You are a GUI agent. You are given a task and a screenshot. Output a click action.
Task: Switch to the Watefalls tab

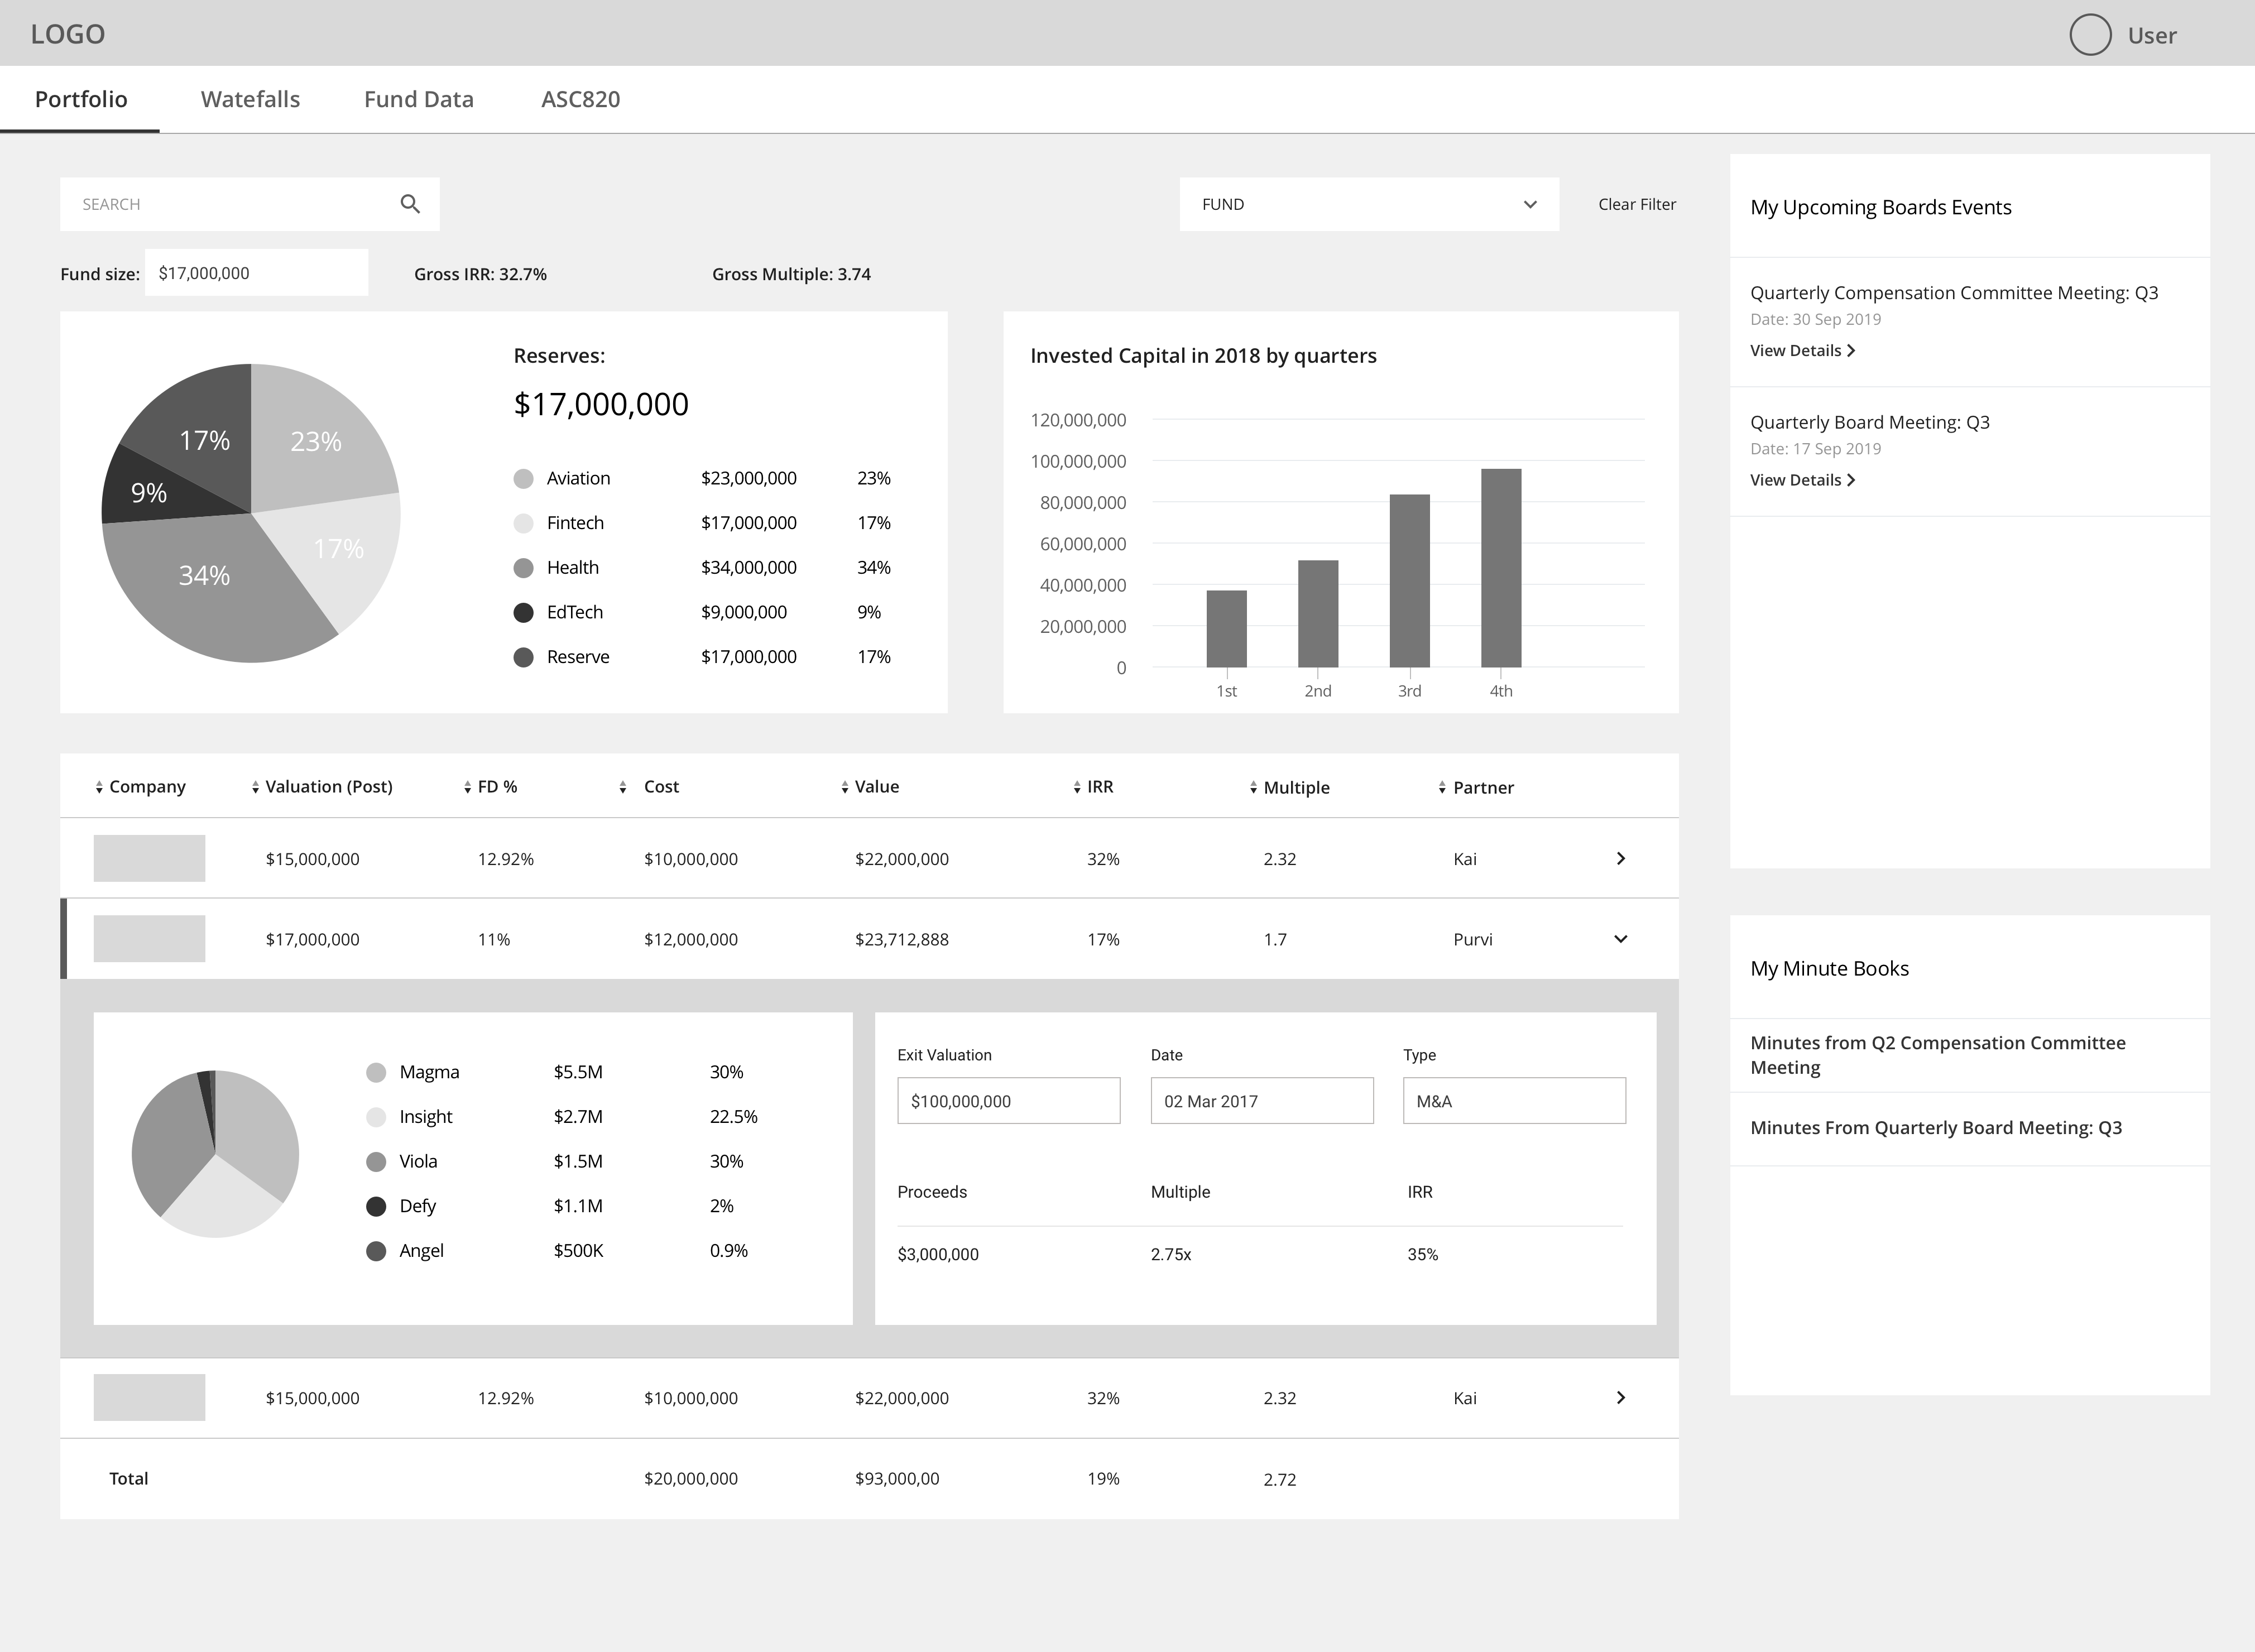pos(250,99)
